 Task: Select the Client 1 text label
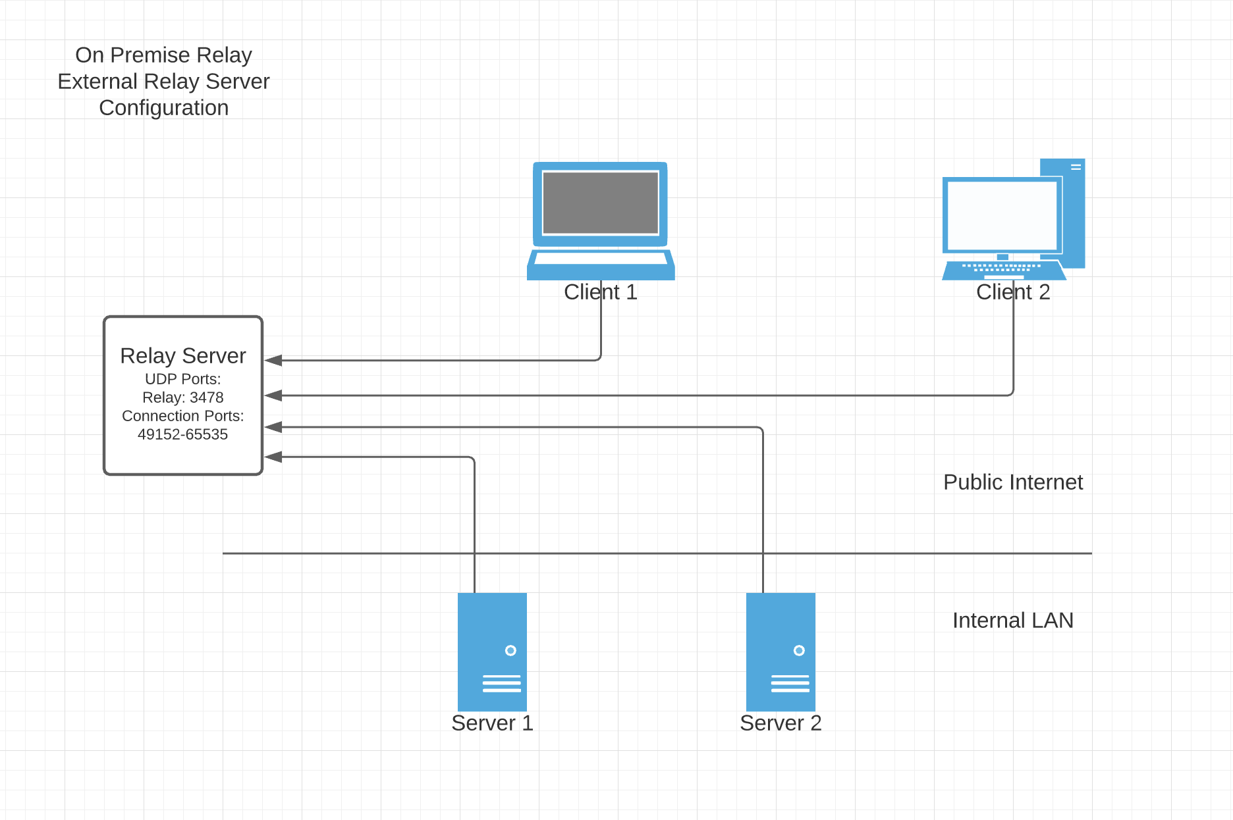pyautogui.click(x=600, y=292)
